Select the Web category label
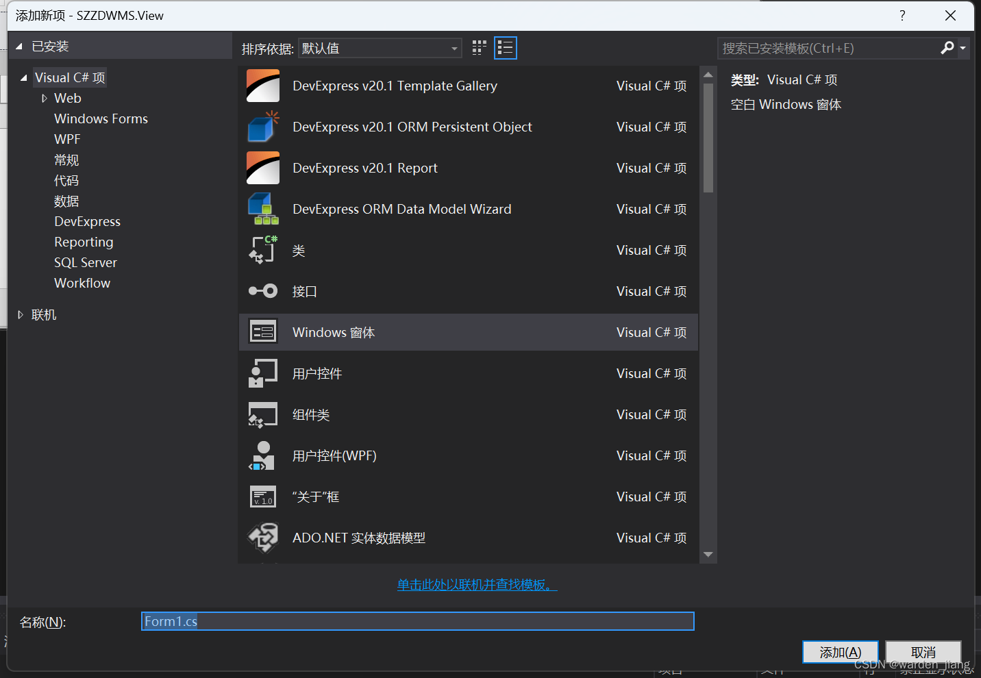This screenshot has height=678, width=981. pyautogui.click(x=68, y=98)
